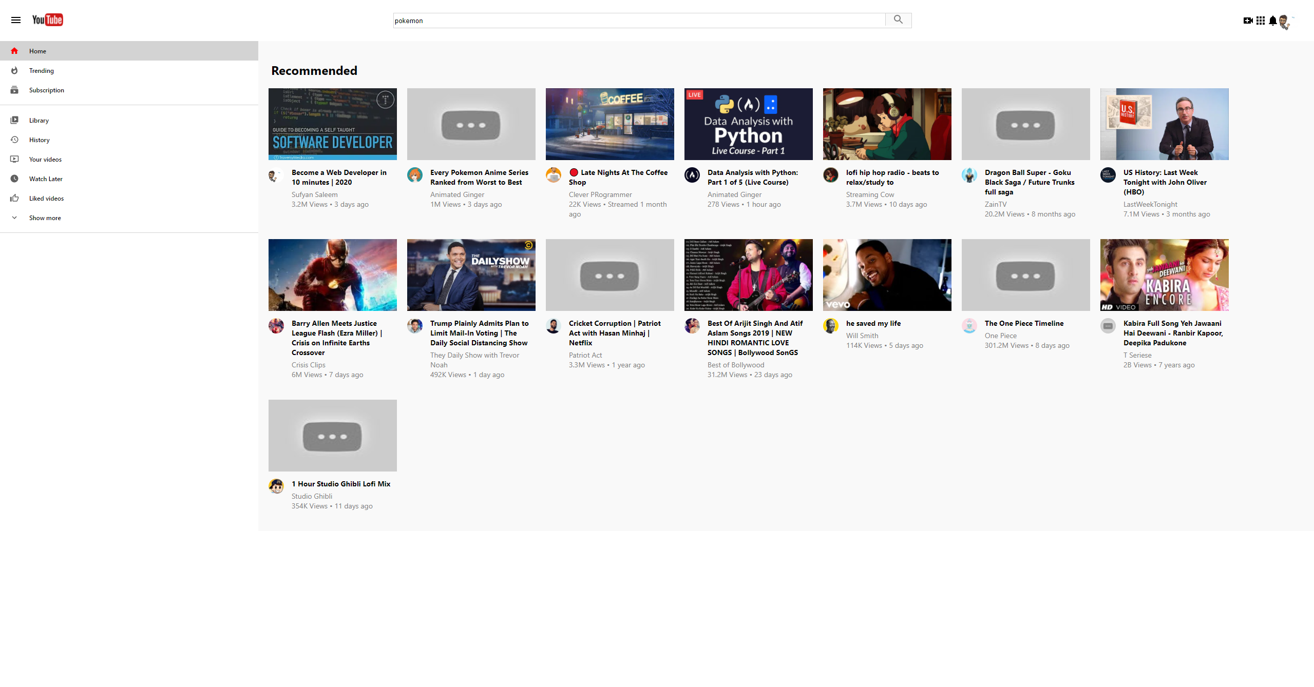Open Subscription from the sidebar
Image resolution: width=1314 pixels, height=687 pixels.
[46, 90]
